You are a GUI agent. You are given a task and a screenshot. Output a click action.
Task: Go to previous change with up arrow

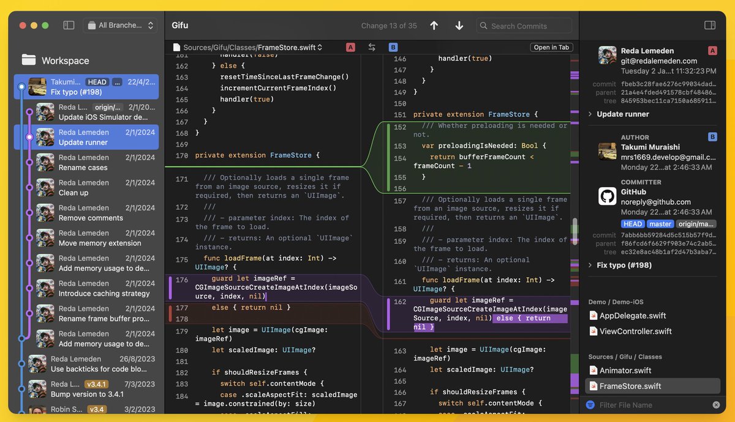coord(434,26)
